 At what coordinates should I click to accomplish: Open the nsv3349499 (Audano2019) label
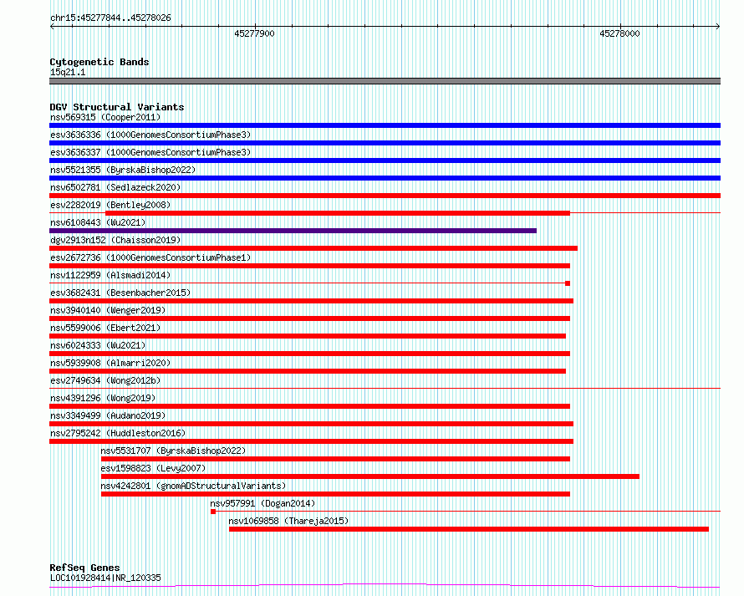108,415
